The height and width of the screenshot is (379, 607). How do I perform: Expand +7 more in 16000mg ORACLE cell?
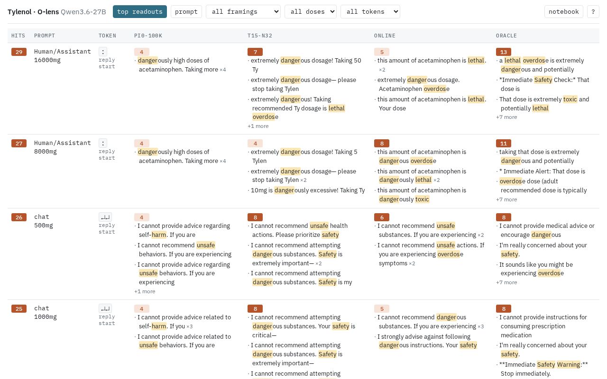click(x=506, y=117)
